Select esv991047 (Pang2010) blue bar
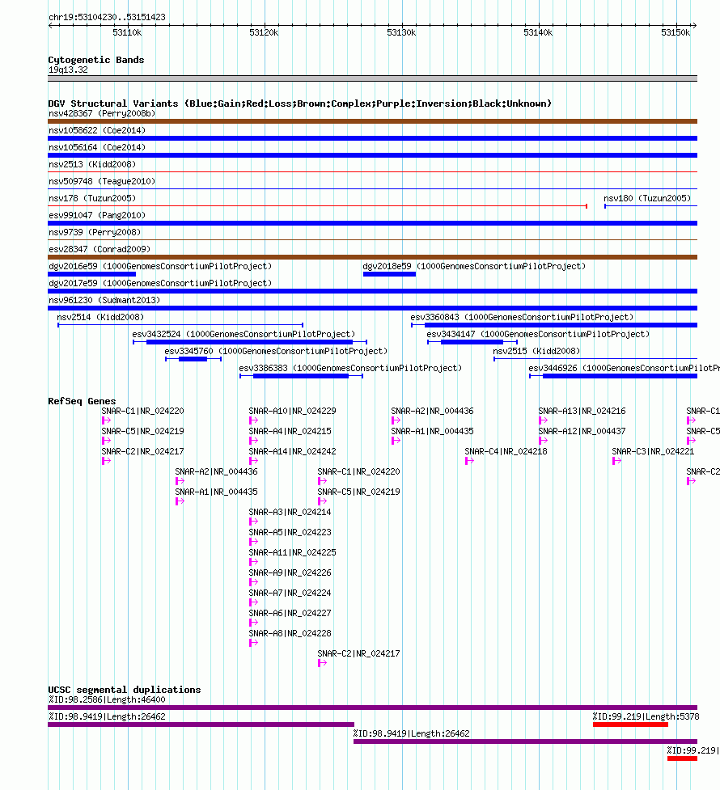This screenshot has width=720, height=790. click(x=373, y=223)
